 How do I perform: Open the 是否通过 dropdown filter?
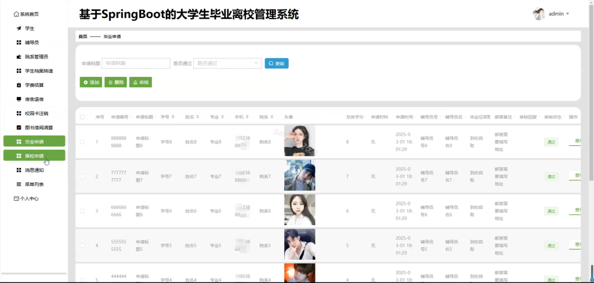click(227, 64)
